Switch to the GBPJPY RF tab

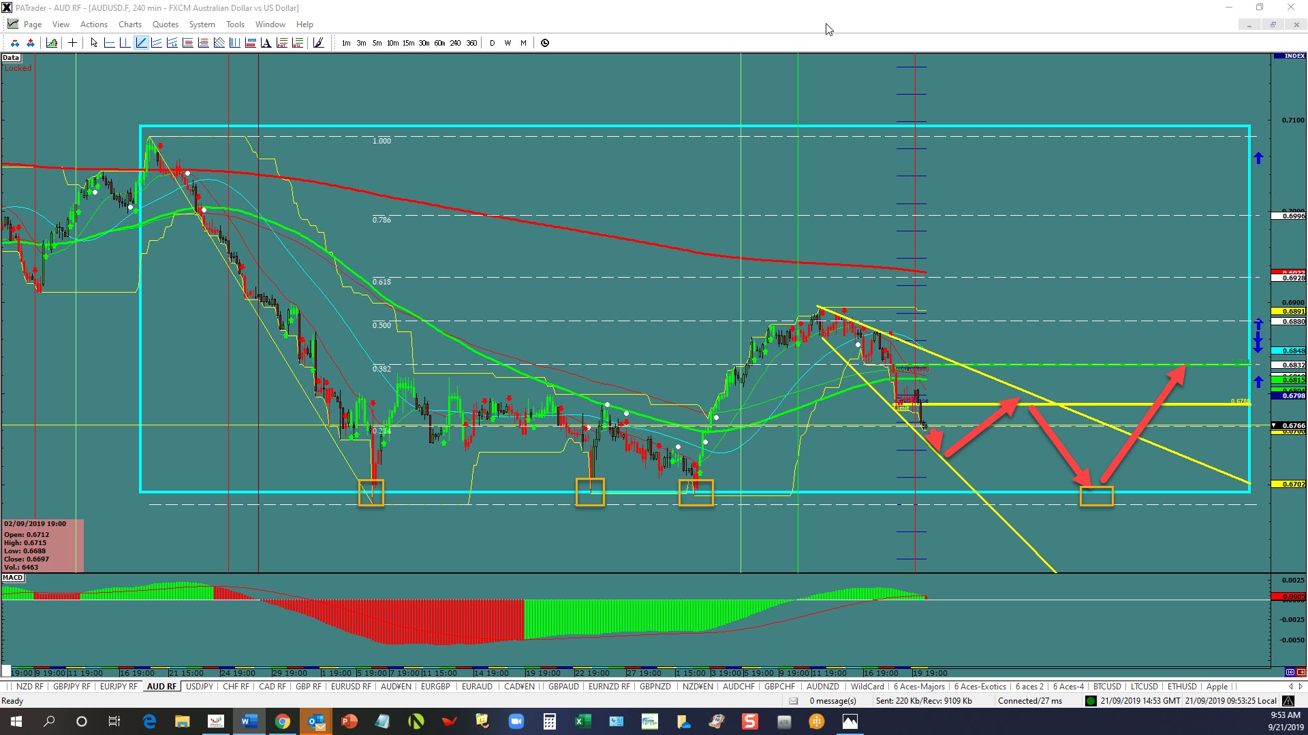[x=72, y=687]
